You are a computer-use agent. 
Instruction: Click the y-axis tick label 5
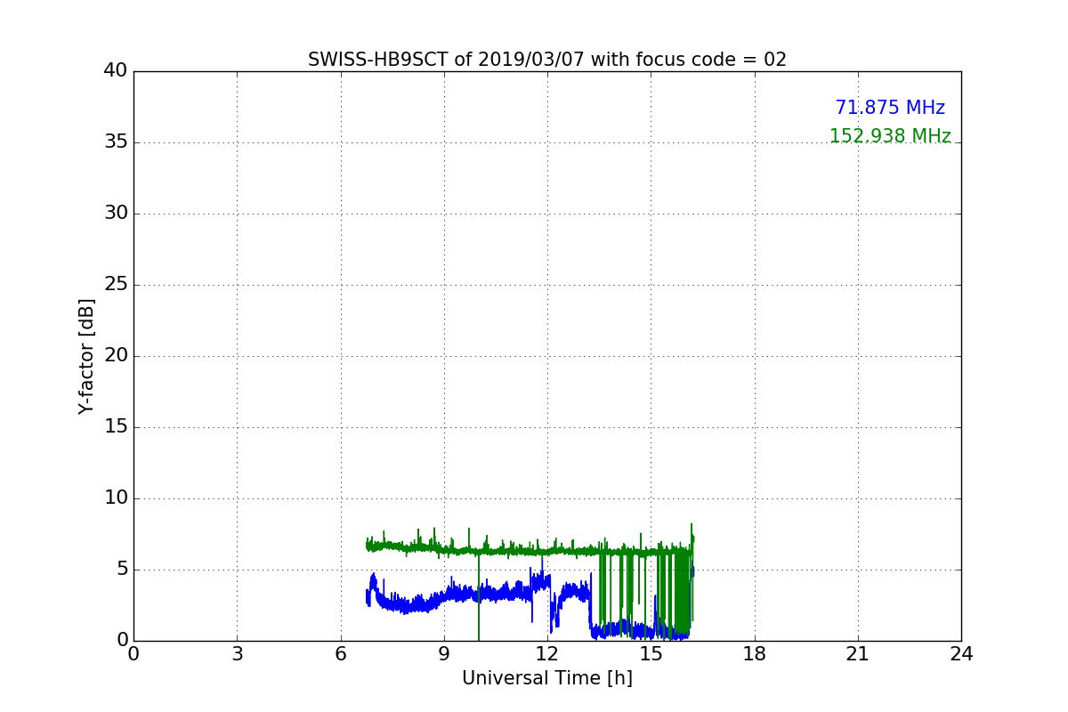pyautogui.click(x=122, y=570)
